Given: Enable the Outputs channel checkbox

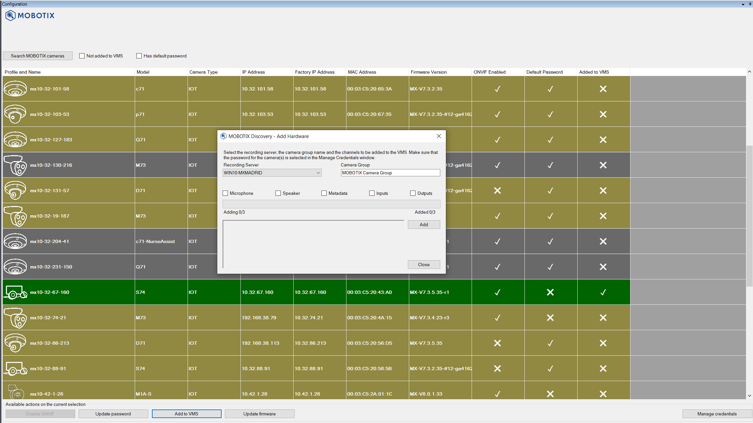Looking at the screenshot, I should pyautogui.click(x=413, y=193).
